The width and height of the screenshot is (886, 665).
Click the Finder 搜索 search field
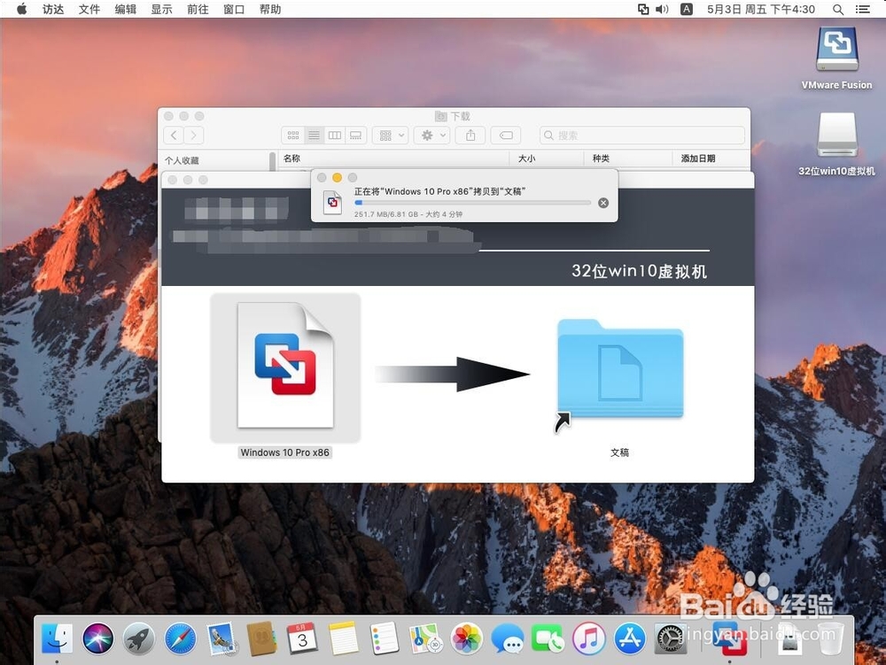(642, 135)
